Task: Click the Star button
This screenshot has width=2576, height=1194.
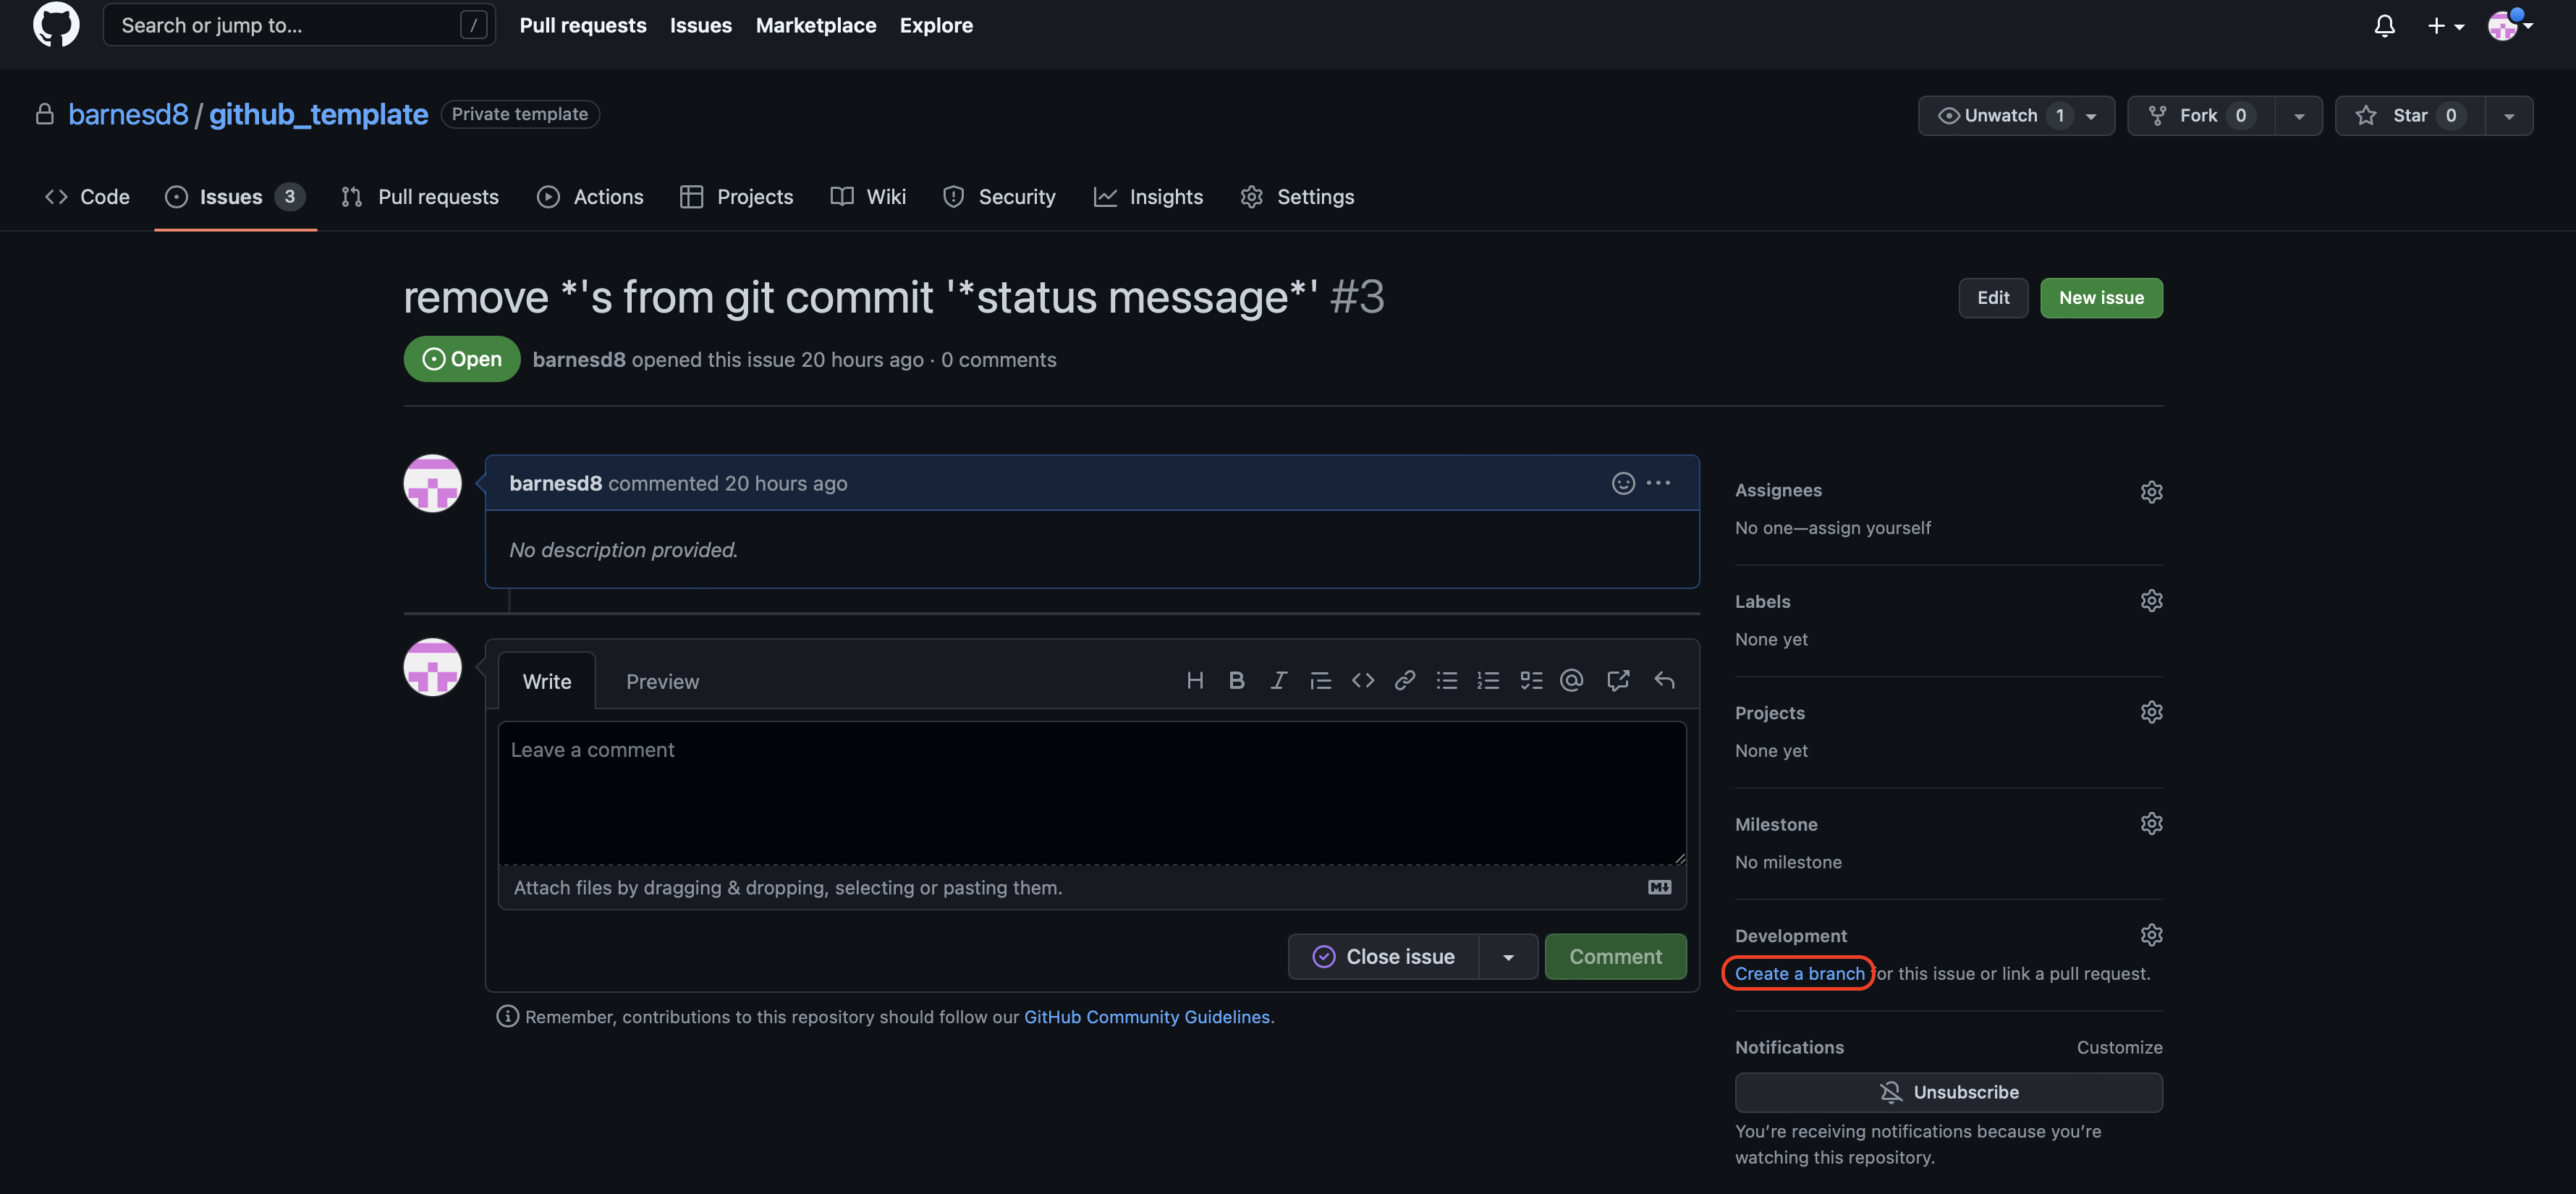Action: (2410, 116)
